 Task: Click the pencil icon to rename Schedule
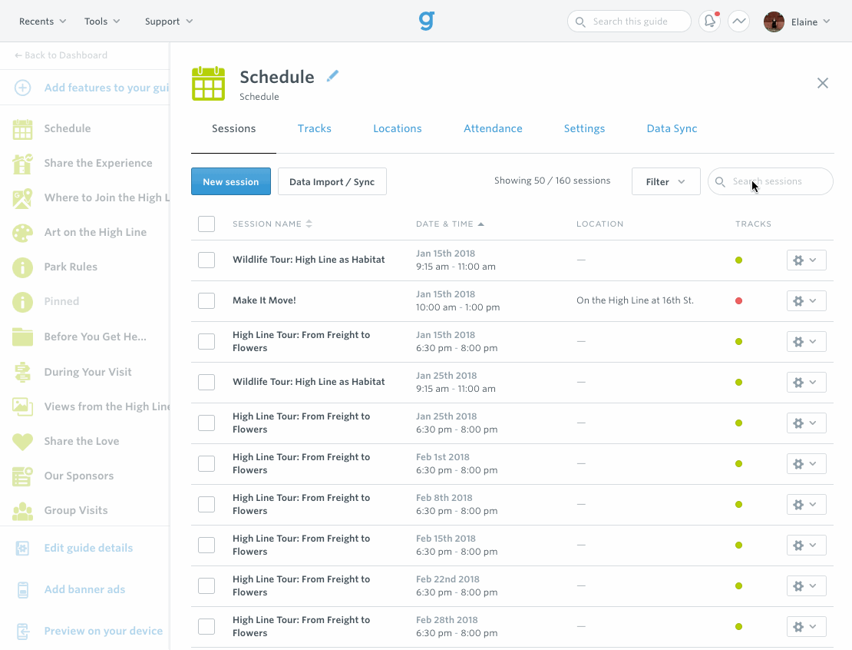click(x=333, y=75)
